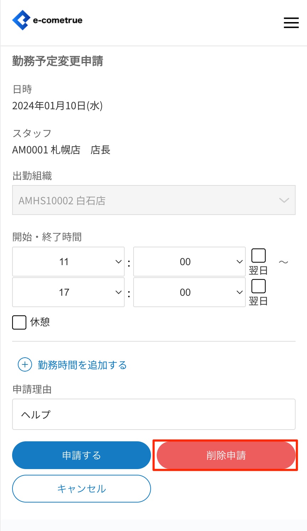
Task: Open the end hour dropdown showing 17
Action: [x=68, y=292]
